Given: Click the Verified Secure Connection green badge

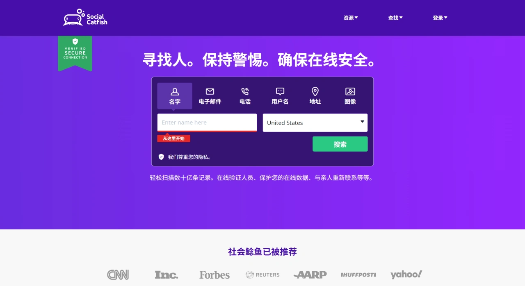Looking at the screenshot, I should click(75, 52).
